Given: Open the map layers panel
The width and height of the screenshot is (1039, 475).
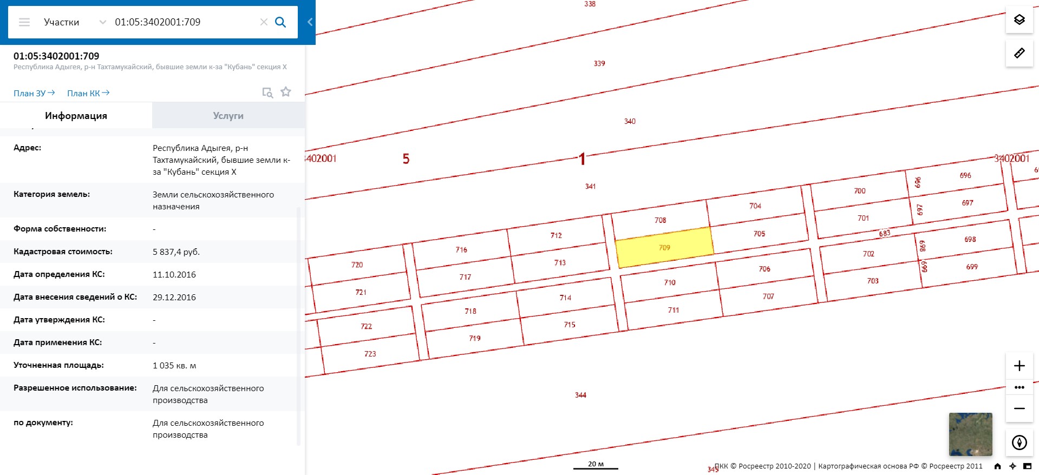Looking at the screenshot, I should click(1019, 20).
